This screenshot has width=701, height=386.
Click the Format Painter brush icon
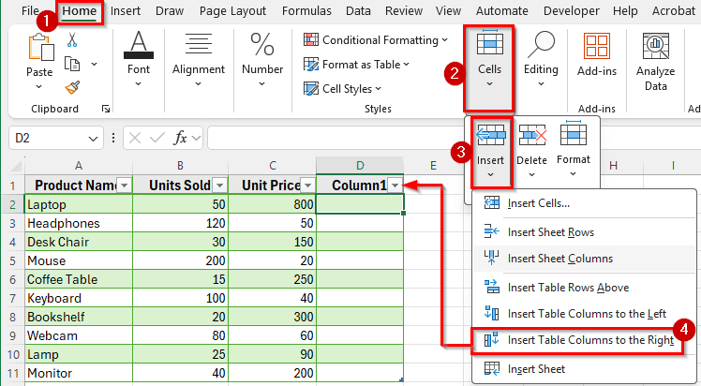(72, 86)
